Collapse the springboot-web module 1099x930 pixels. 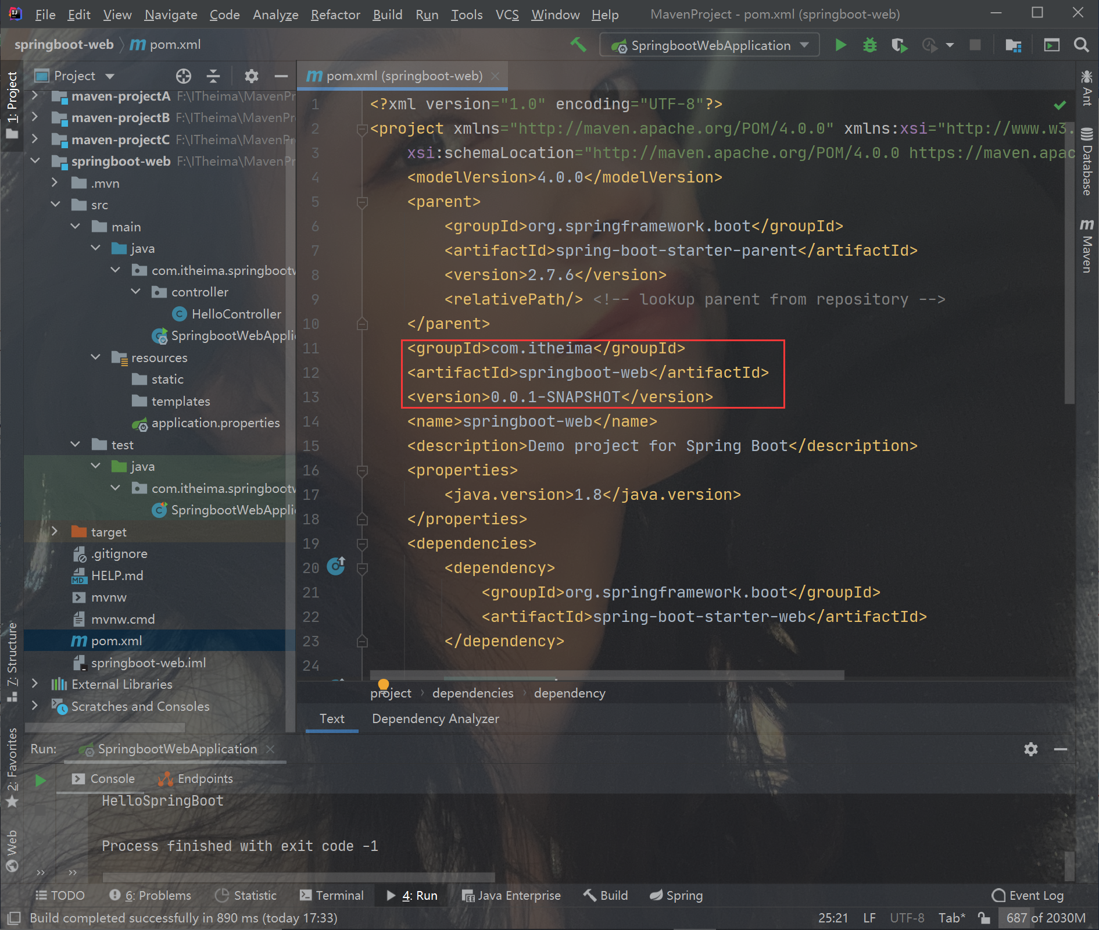tap(35, 161)
